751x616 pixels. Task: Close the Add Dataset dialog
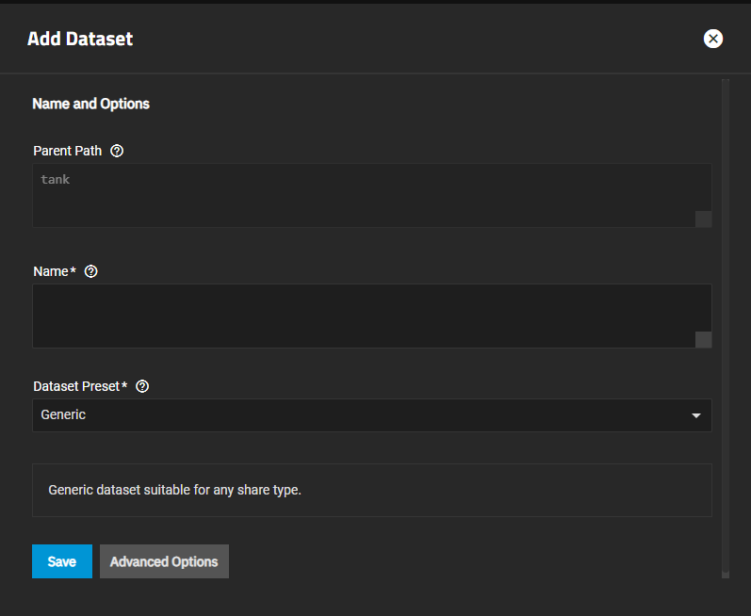(713, 39)
